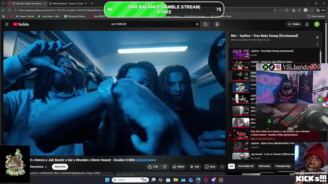Open Deevisions channel name
Viewport: 328px width, 184px height.
[37, 167]
